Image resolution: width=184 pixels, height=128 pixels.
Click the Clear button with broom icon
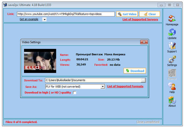[x=150, y=14]
